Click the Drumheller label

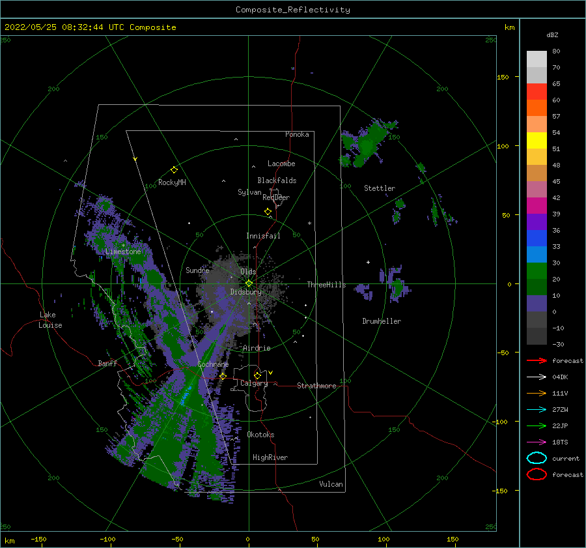(382, 321)
